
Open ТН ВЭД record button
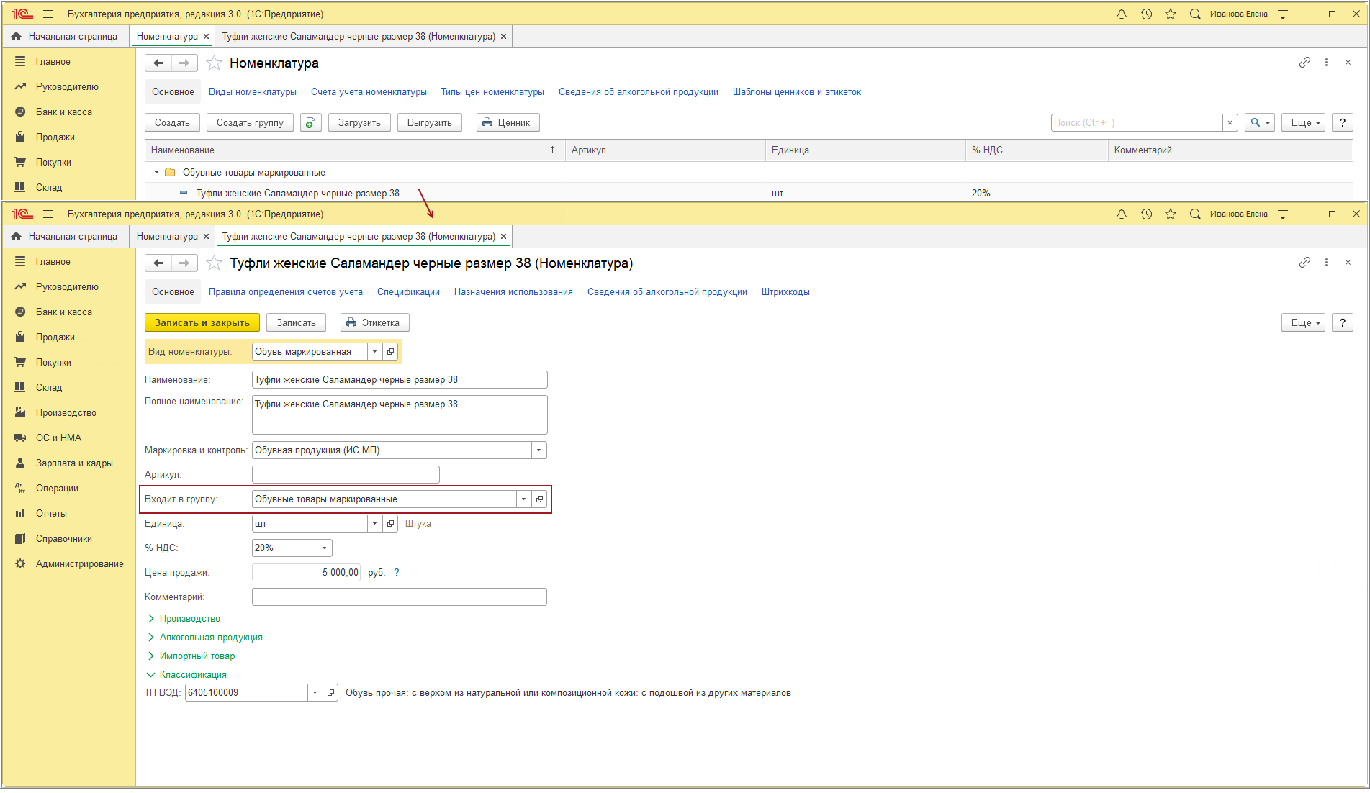[330, 692]
